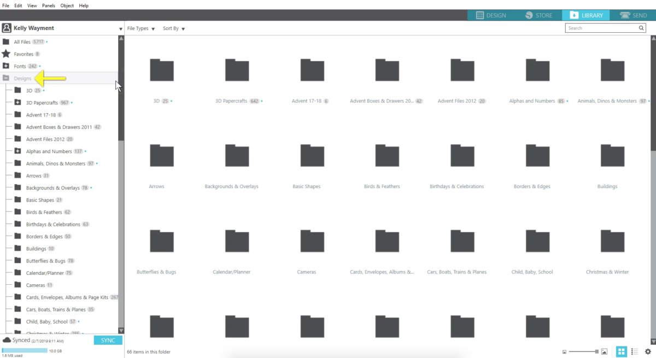The height and width of the screenshot is (358, 656).
Task: Open the Advent 17-18 folder in grid
Action: (312, 69)
